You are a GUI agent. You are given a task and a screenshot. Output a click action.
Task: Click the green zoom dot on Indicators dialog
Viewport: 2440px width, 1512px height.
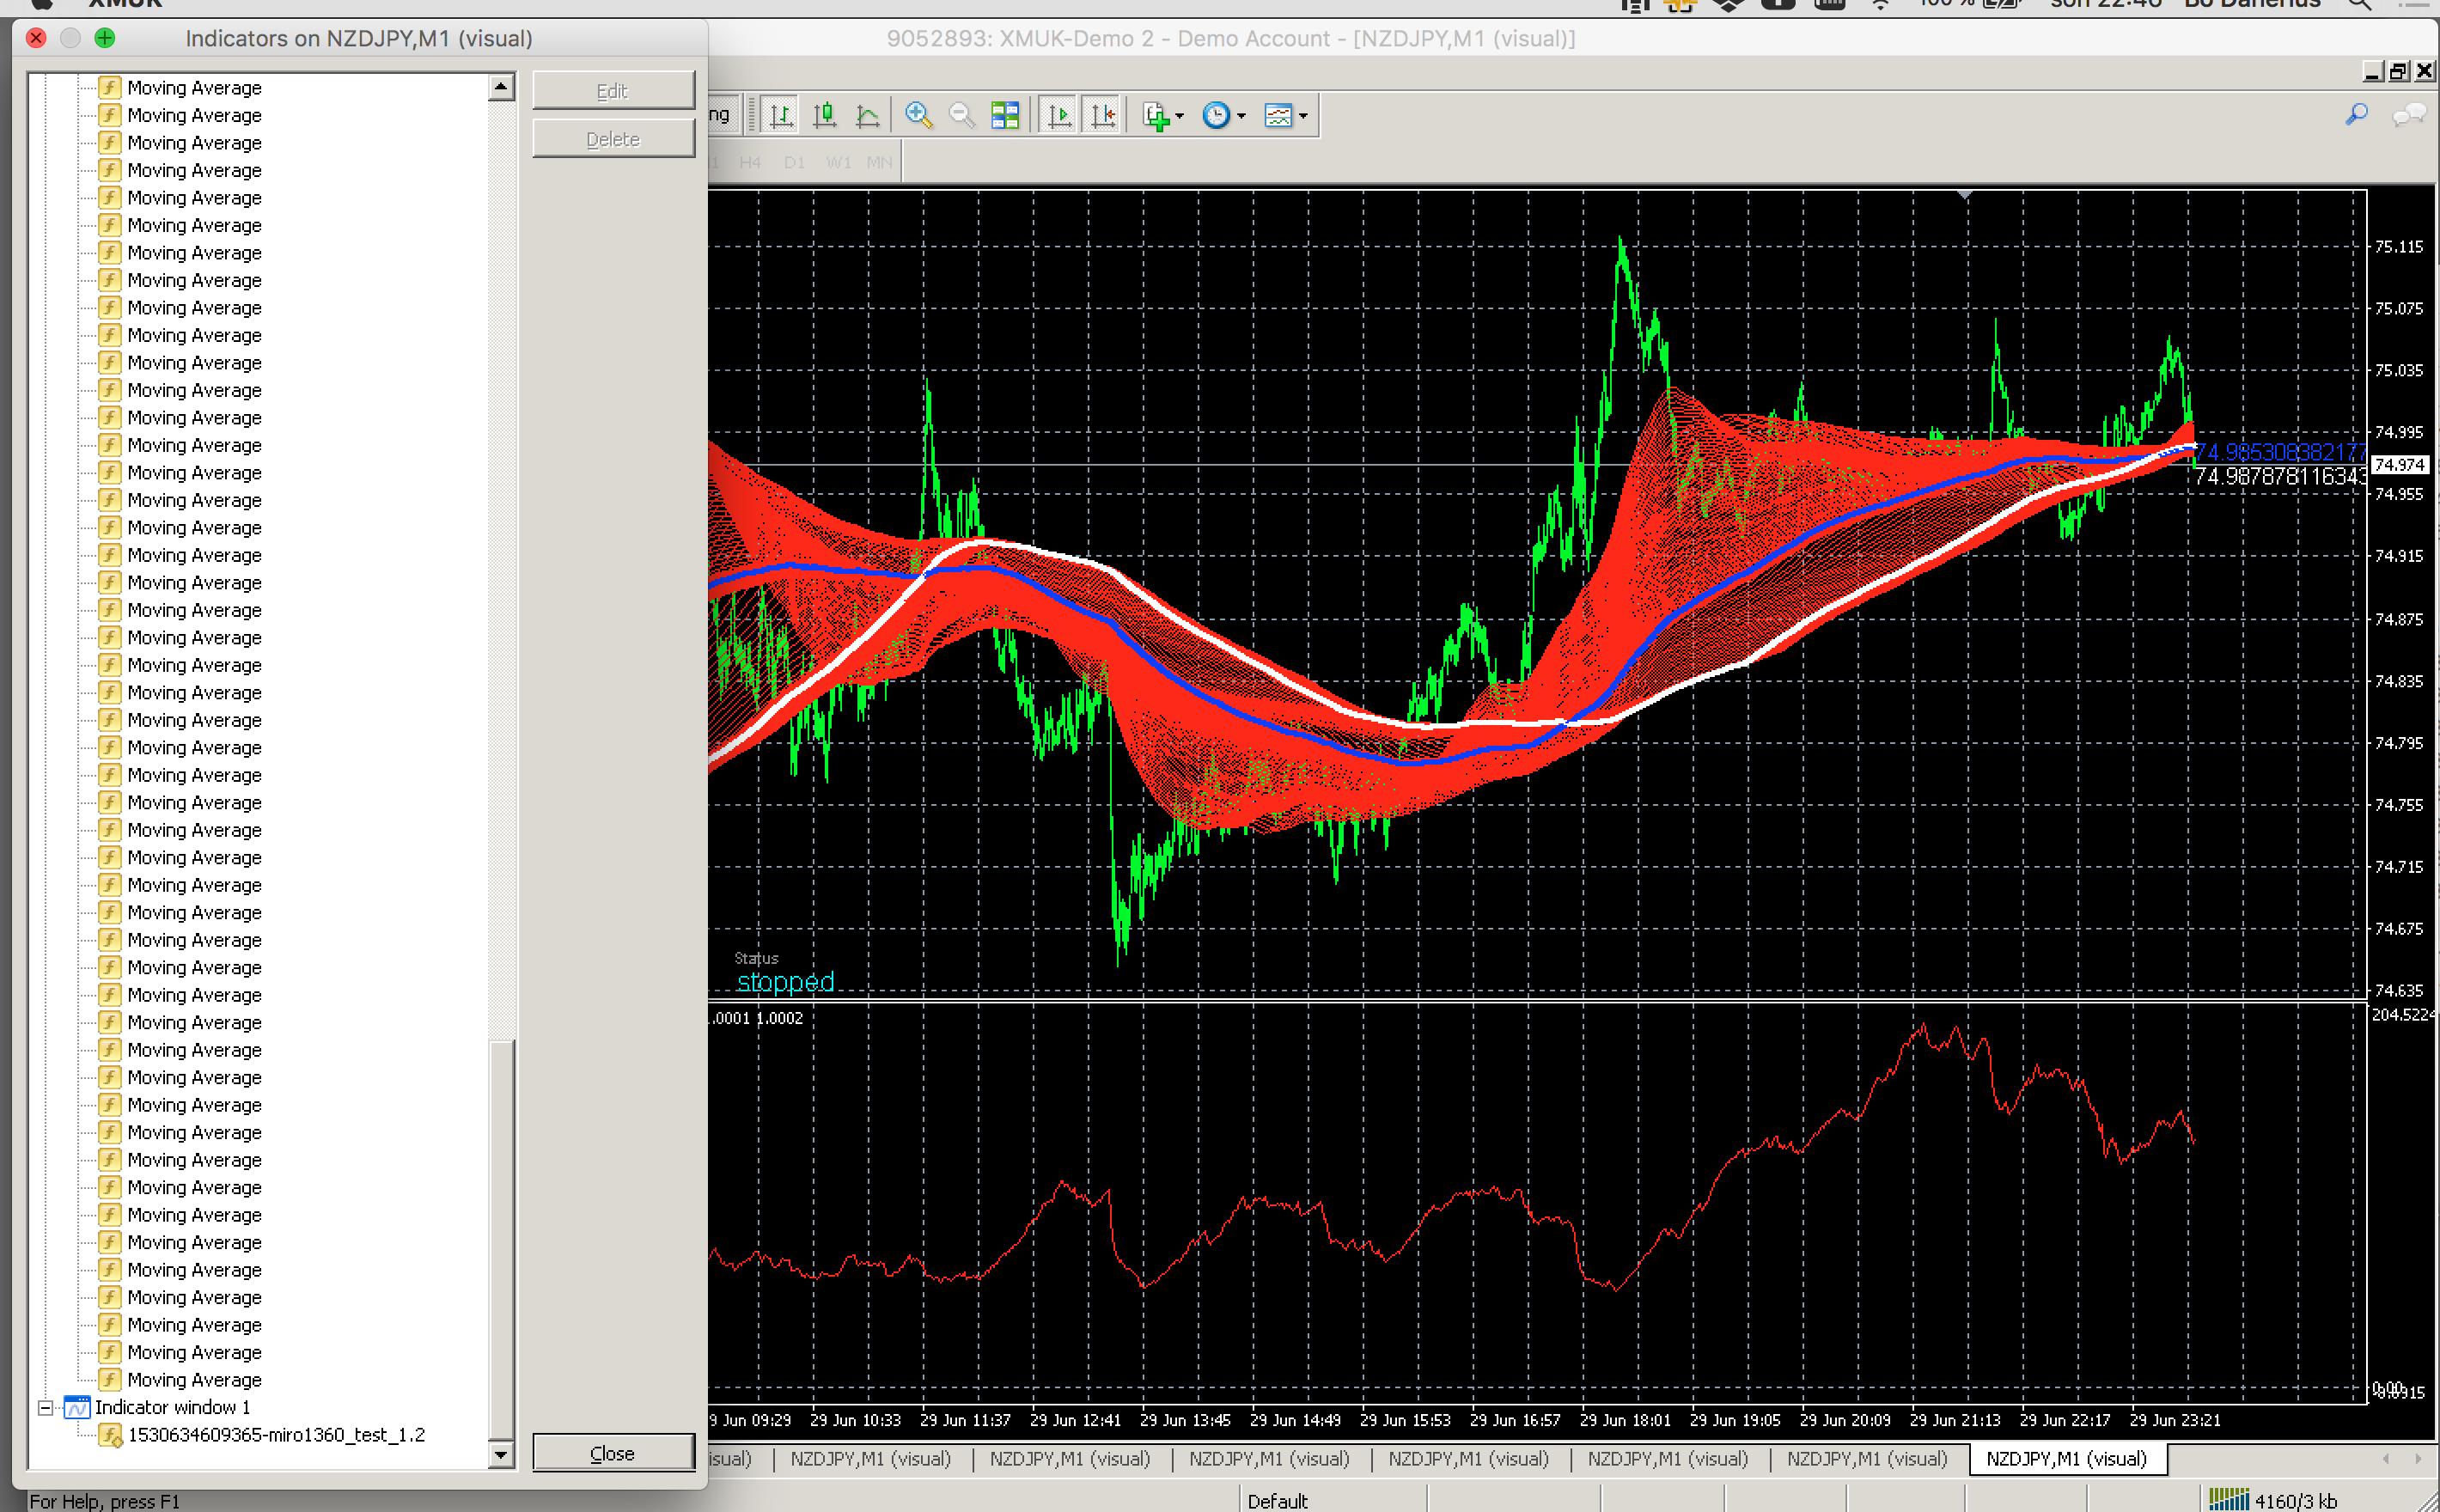click(x=105, y=38)
